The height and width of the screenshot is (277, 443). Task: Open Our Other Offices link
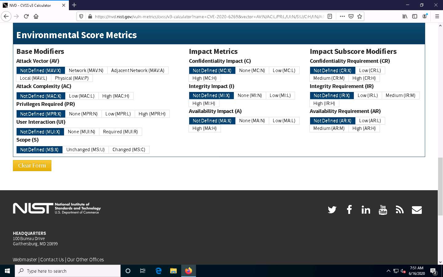tap(86, 259)
